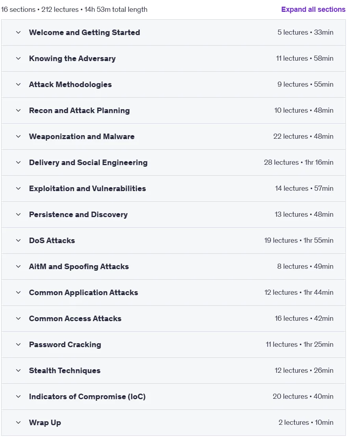This screenshot has height=437, width=347.
Task: Click Expand all sections link
Action: click(x=313, y=9)
